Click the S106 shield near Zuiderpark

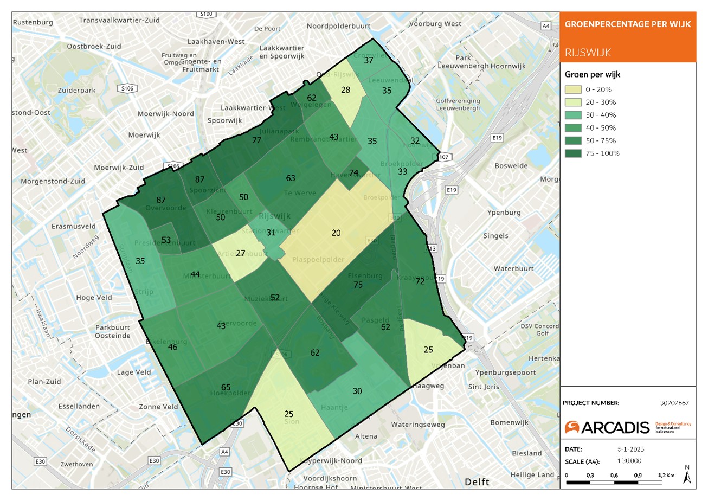coord(128,88)
